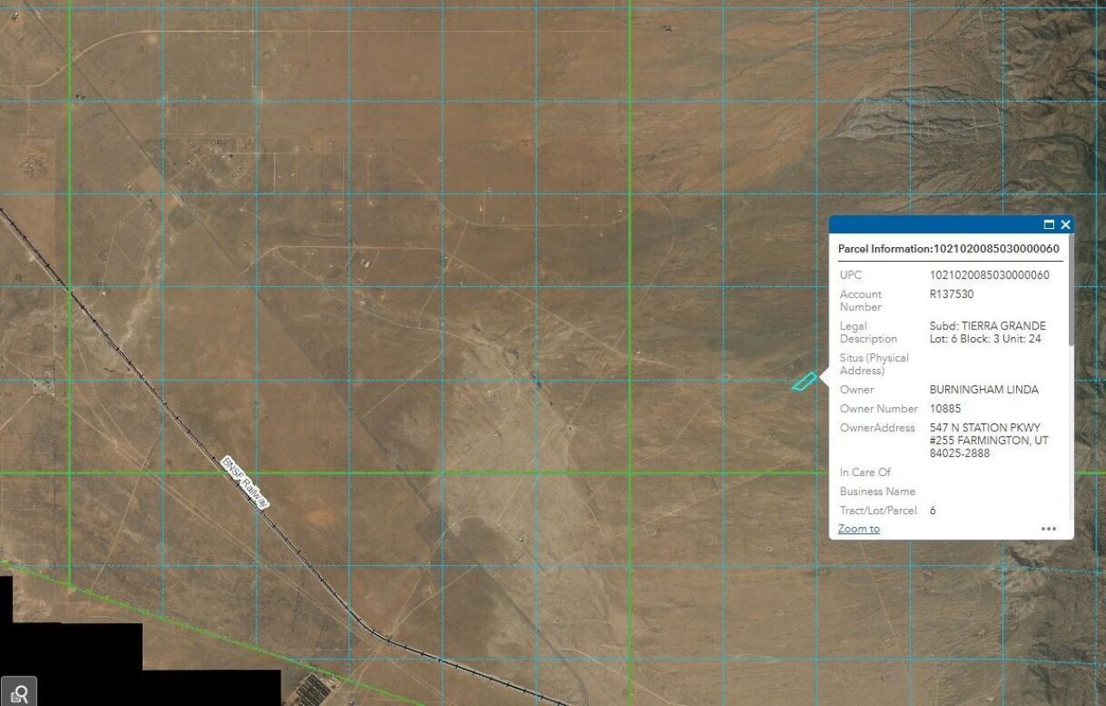The height and width of the screenshot is (706, 1106).
Task: Click the In Care Of field label
Action: point(865,473)
